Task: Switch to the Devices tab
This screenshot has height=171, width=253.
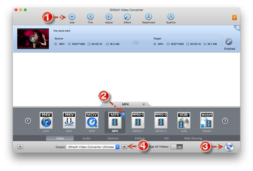Action: click(x=113, y=138)
